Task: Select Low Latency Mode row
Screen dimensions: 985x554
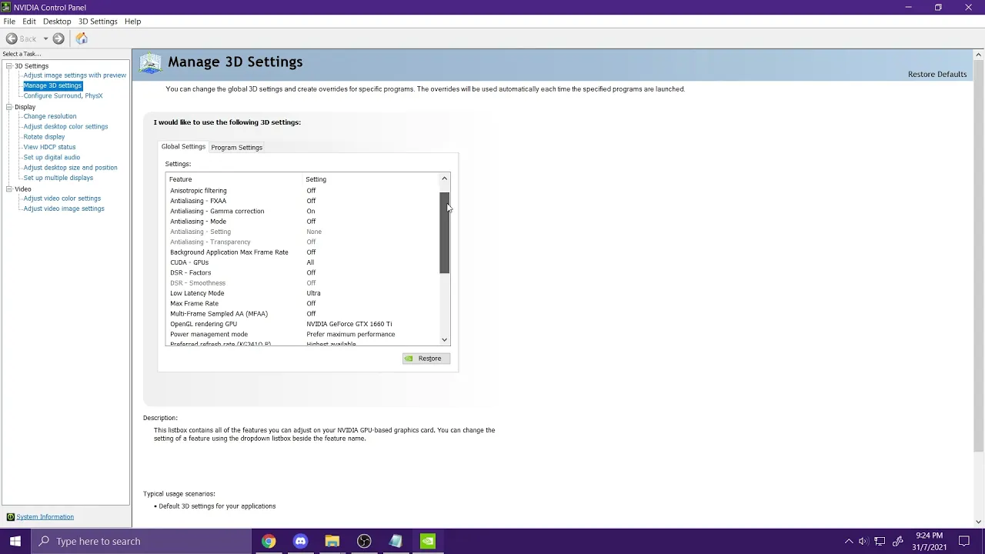Action: coord(302,293)
